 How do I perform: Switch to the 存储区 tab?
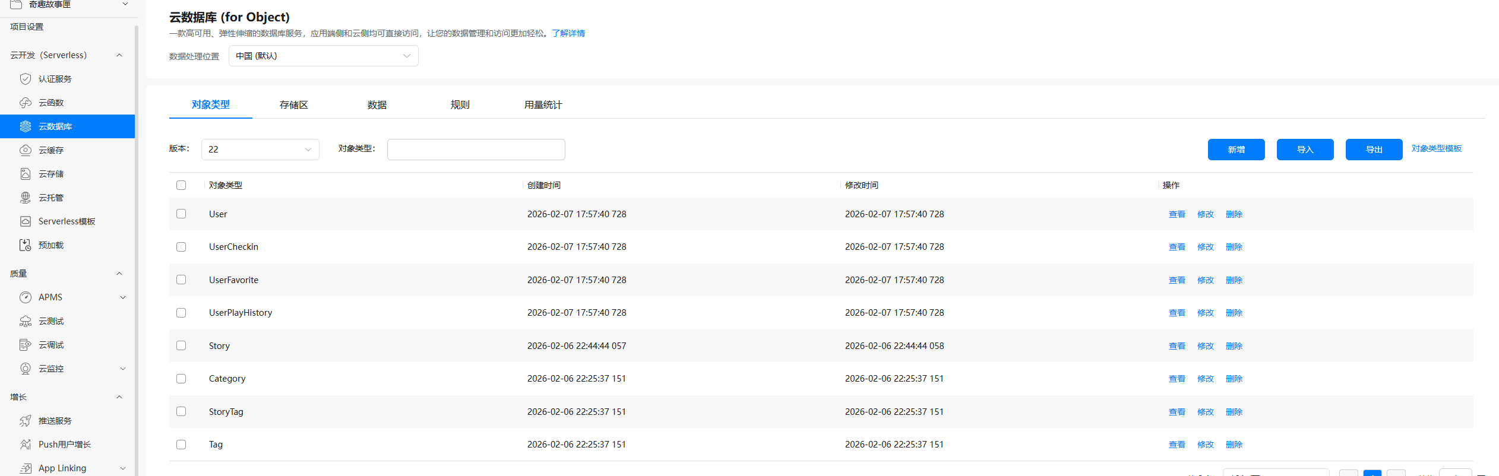(x=294, y=105)
